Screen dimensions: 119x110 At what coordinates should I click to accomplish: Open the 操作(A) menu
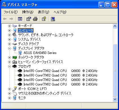coord(28,12)
